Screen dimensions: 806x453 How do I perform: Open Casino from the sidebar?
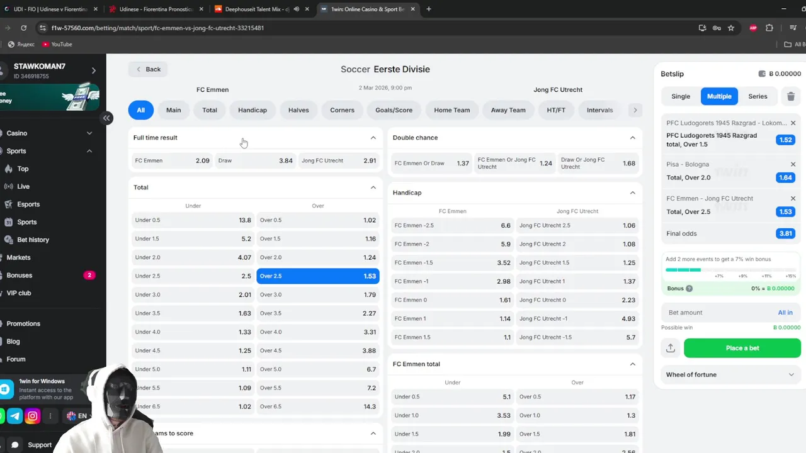(x=17, y=133)
